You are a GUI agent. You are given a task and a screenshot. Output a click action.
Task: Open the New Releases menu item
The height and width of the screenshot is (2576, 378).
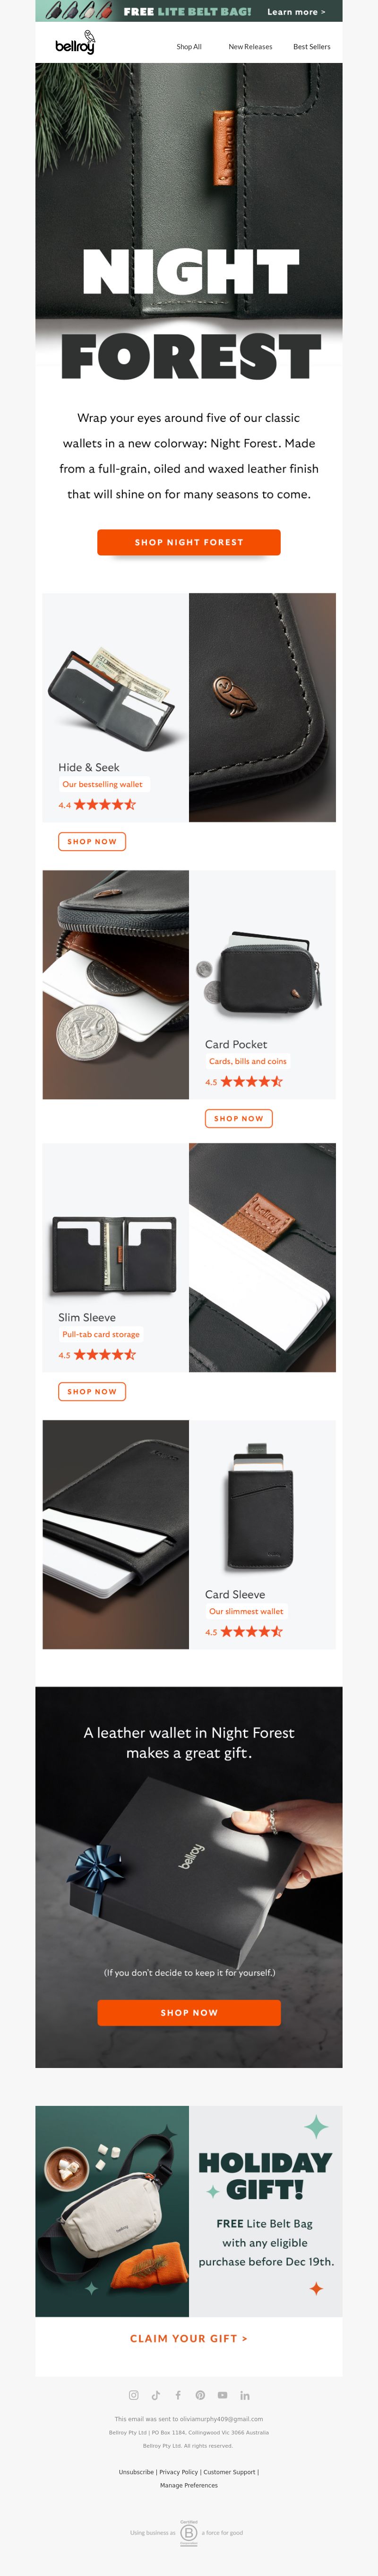pyautogui.click(x=250, y=47)
